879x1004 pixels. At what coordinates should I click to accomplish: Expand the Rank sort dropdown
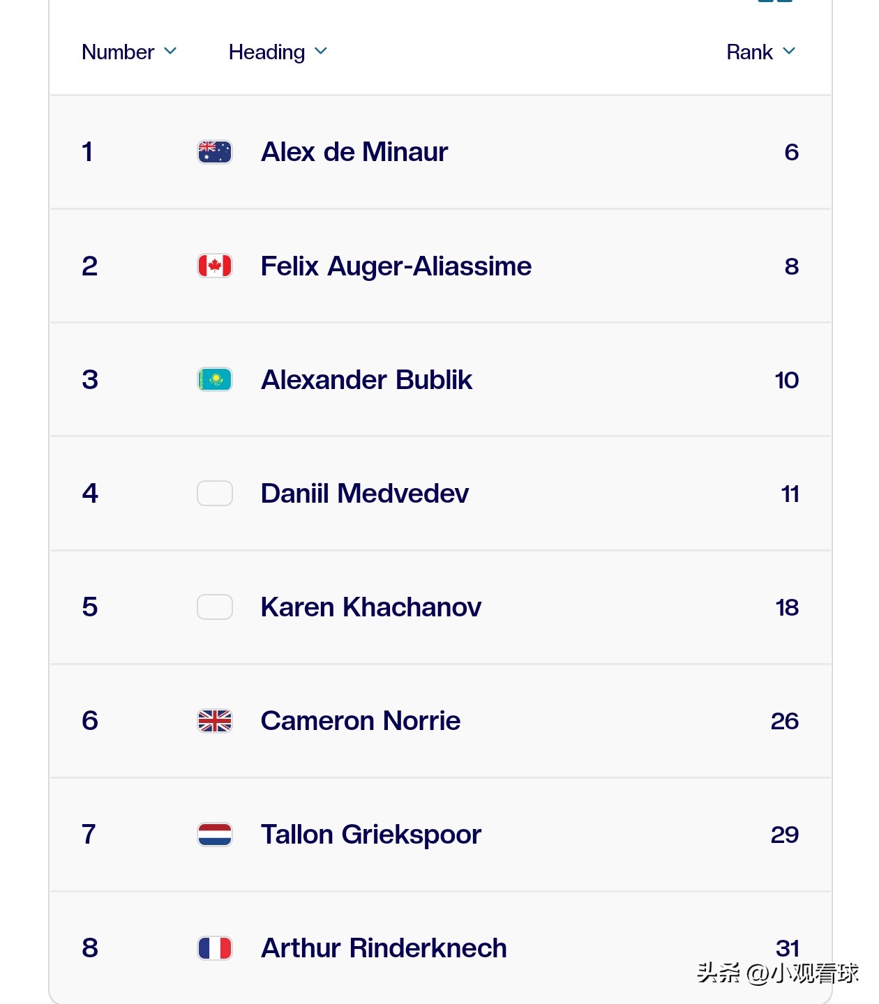coord(760,52)
